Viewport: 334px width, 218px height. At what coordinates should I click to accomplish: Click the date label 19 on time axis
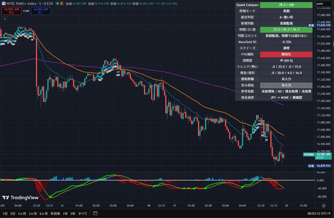(174, 206)
